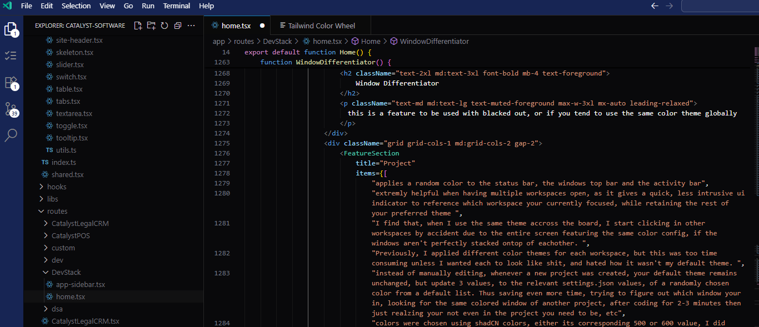Expand the dev folder

57,260
